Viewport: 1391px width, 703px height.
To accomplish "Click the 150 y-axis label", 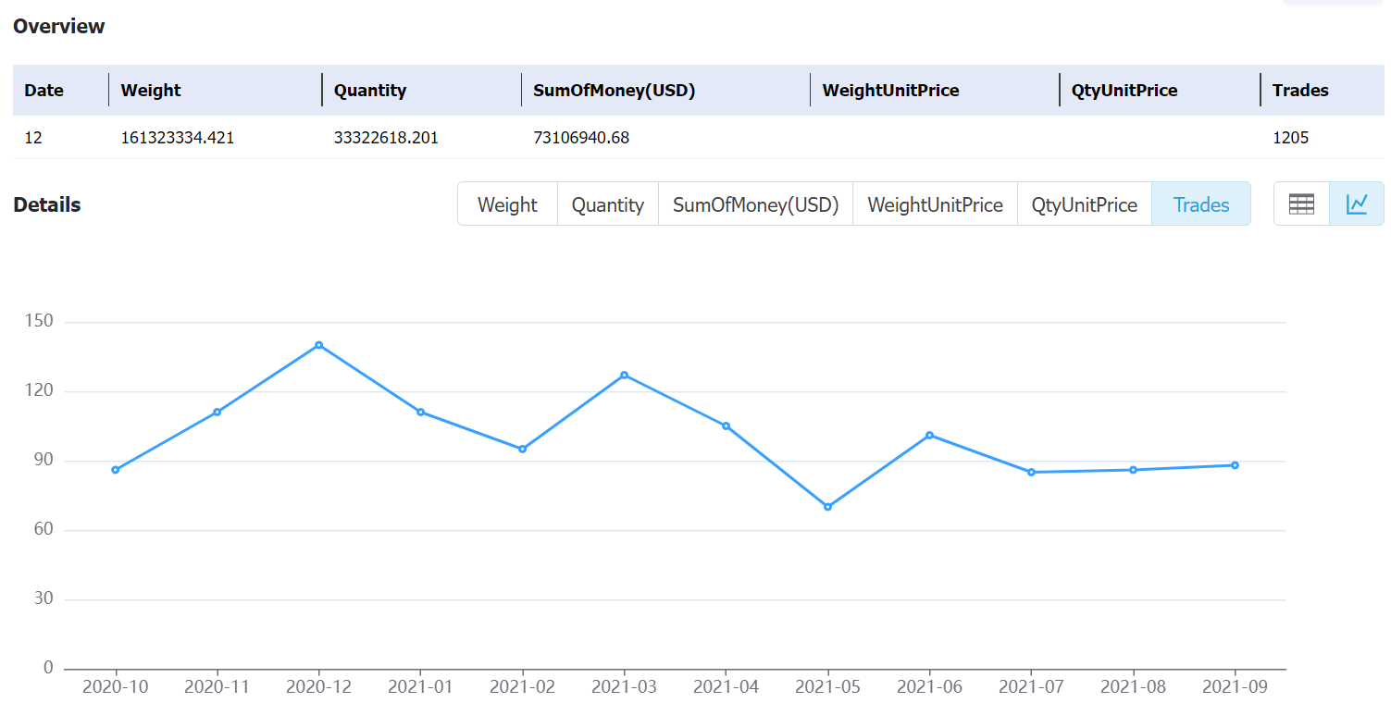I will point(40,321).
